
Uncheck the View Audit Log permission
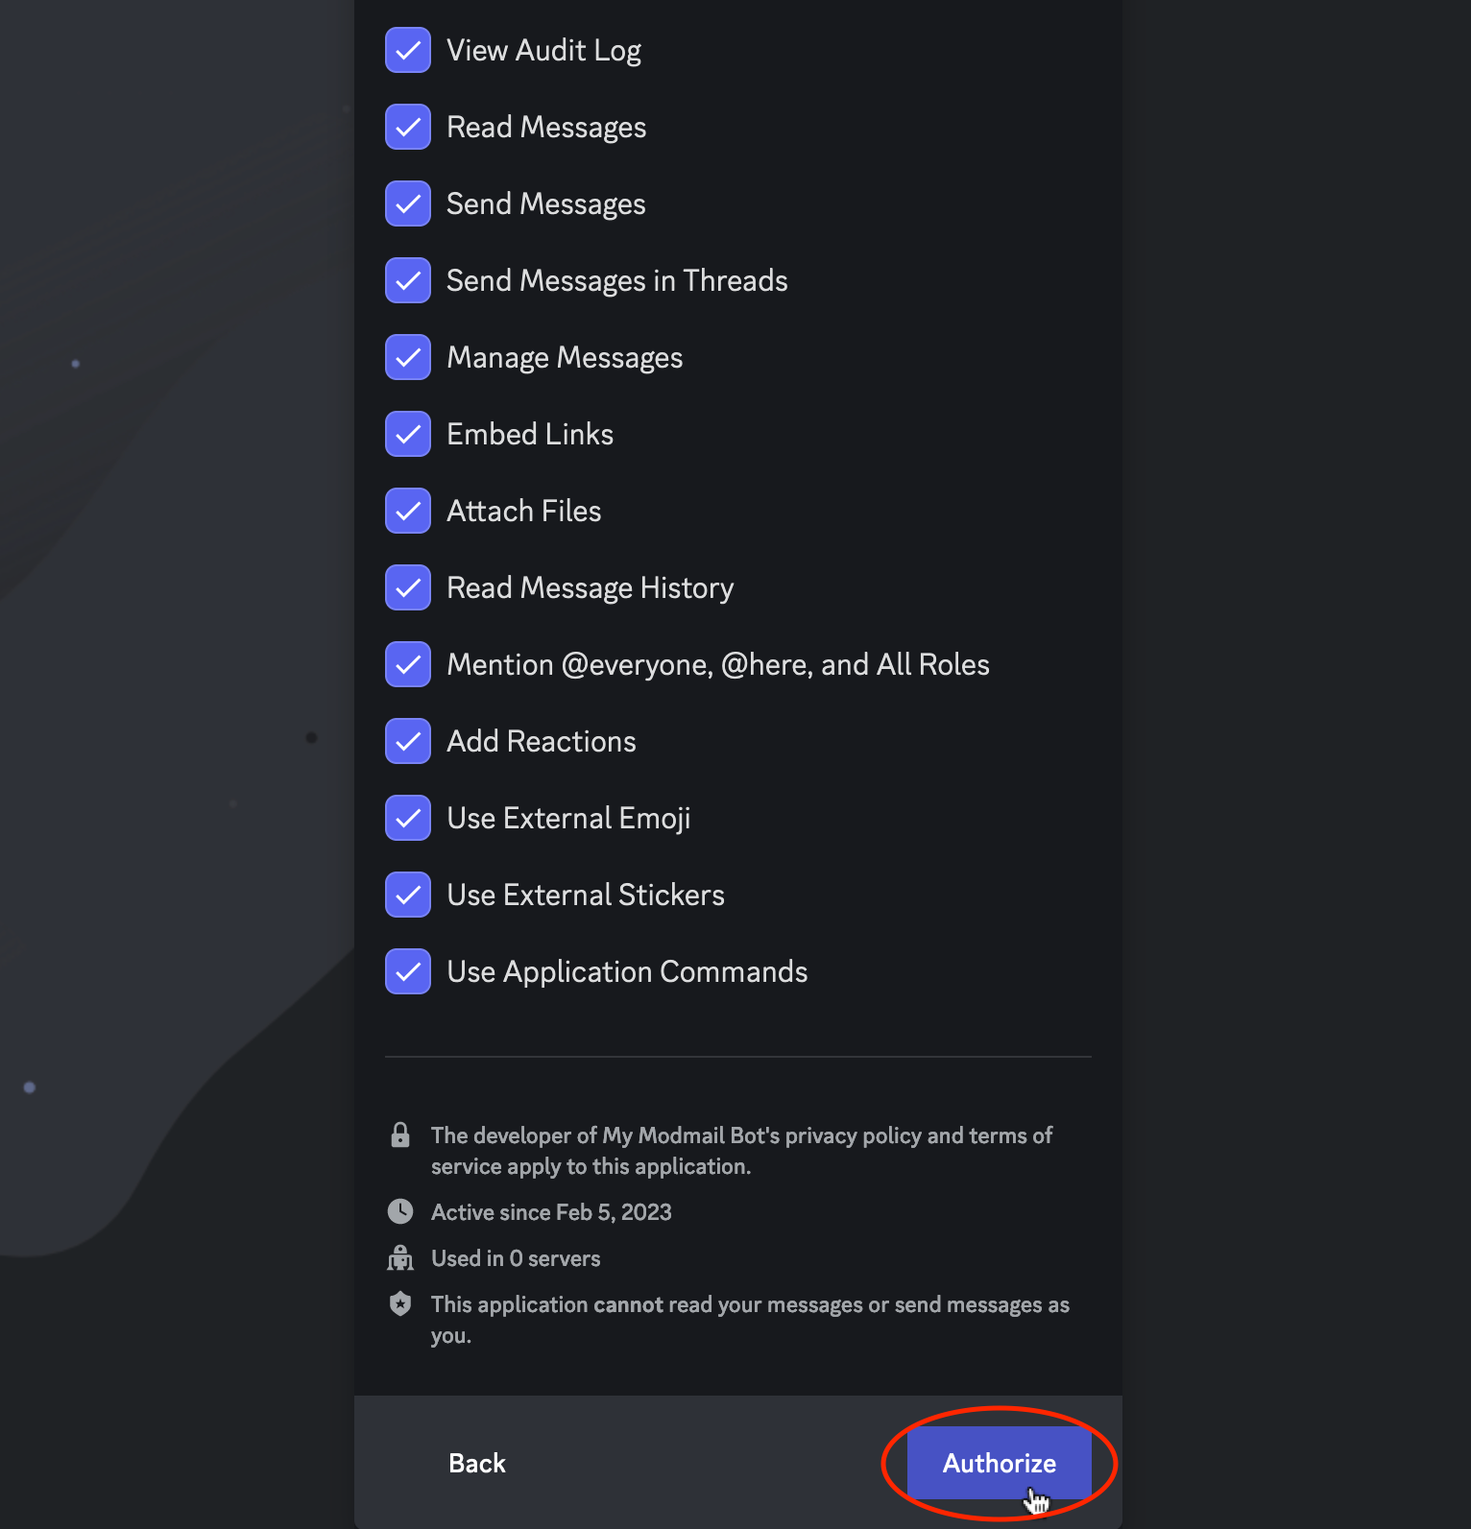[407, 50]
